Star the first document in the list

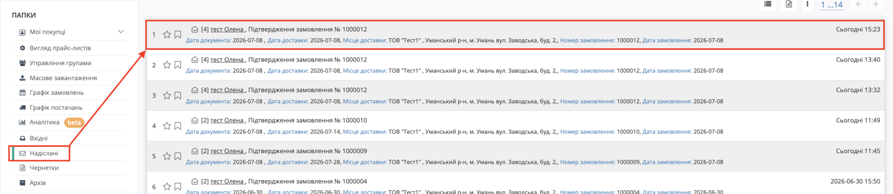point(167,34)
